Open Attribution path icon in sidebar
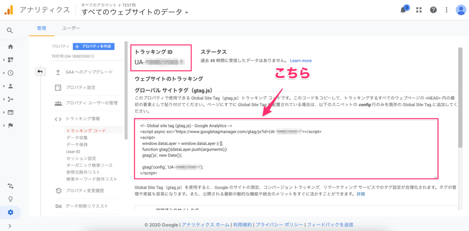469x231 pixels. [11, 186]
